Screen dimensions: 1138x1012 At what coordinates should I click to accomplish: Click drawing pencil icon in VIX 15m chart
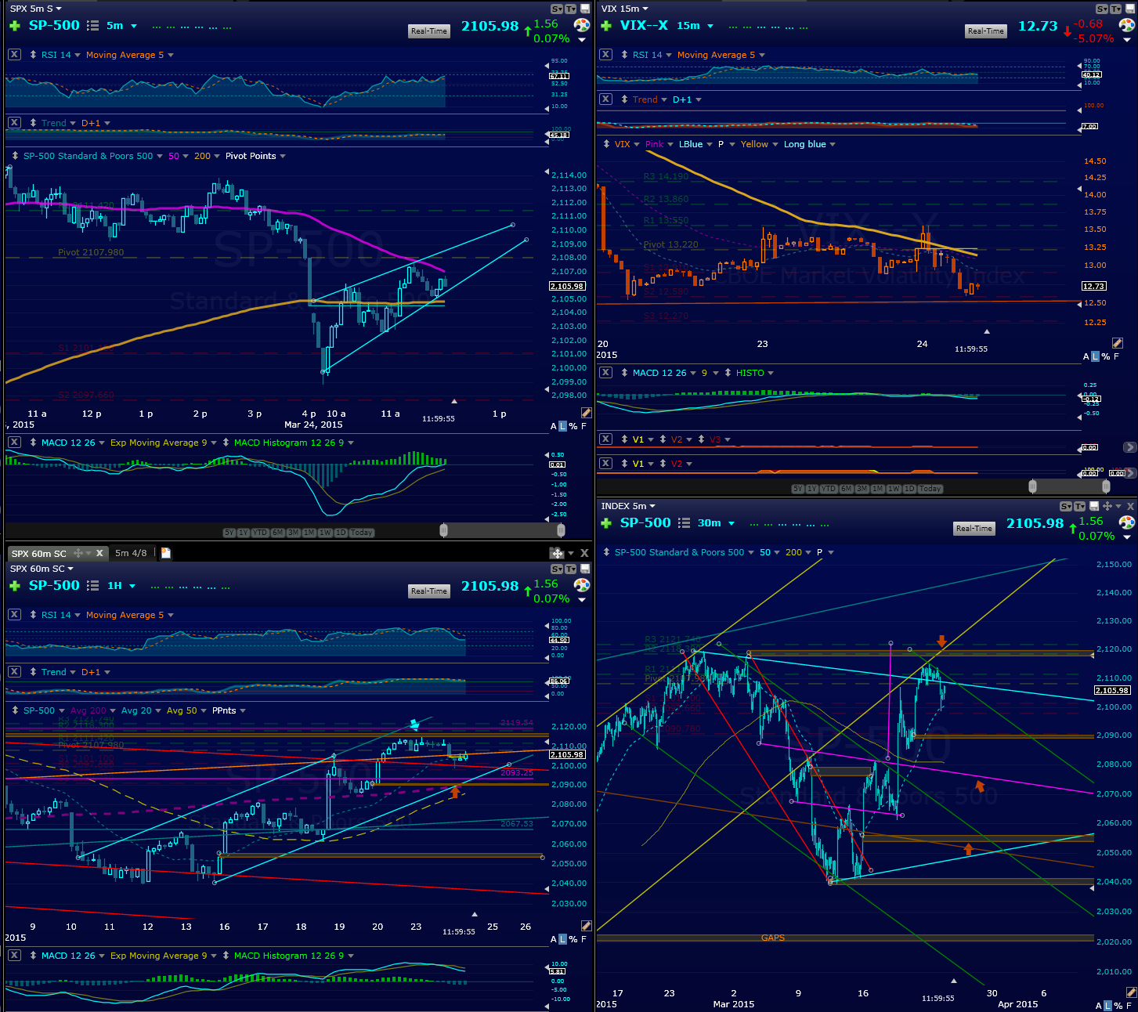pos(1118,343)
